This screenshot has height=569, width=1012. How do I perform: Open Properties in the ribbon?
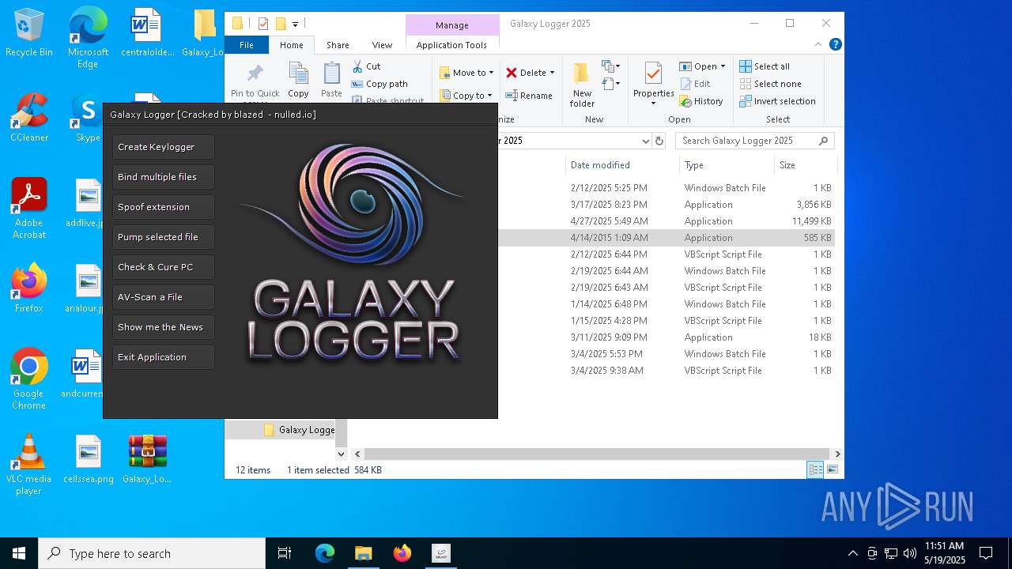pyautogui.click(x=653, y=84)
